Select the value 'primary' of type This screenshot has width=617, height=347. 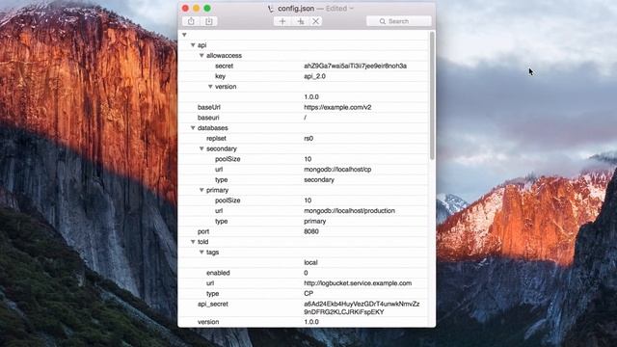(314, 221)
